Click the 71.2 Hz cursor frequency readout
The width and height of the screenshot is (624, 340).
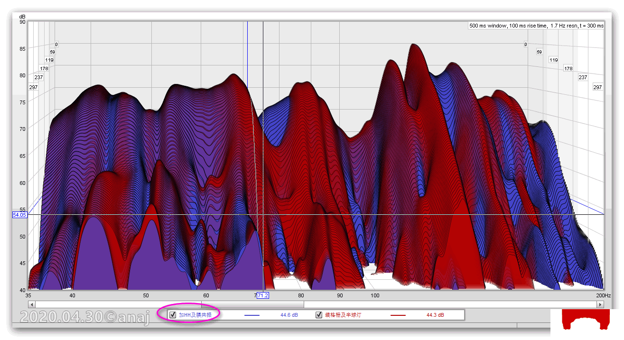pyautogui.click(x=263, y=295)
